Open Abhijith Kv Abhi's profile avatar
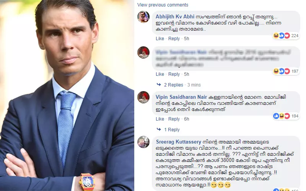The image size is (306, 191). point(143,17)
